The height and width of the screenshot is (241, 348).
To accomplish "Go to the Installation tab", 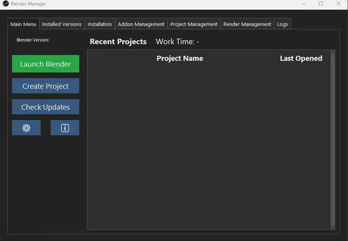I will pyautogui.click(x=100, y=24).
